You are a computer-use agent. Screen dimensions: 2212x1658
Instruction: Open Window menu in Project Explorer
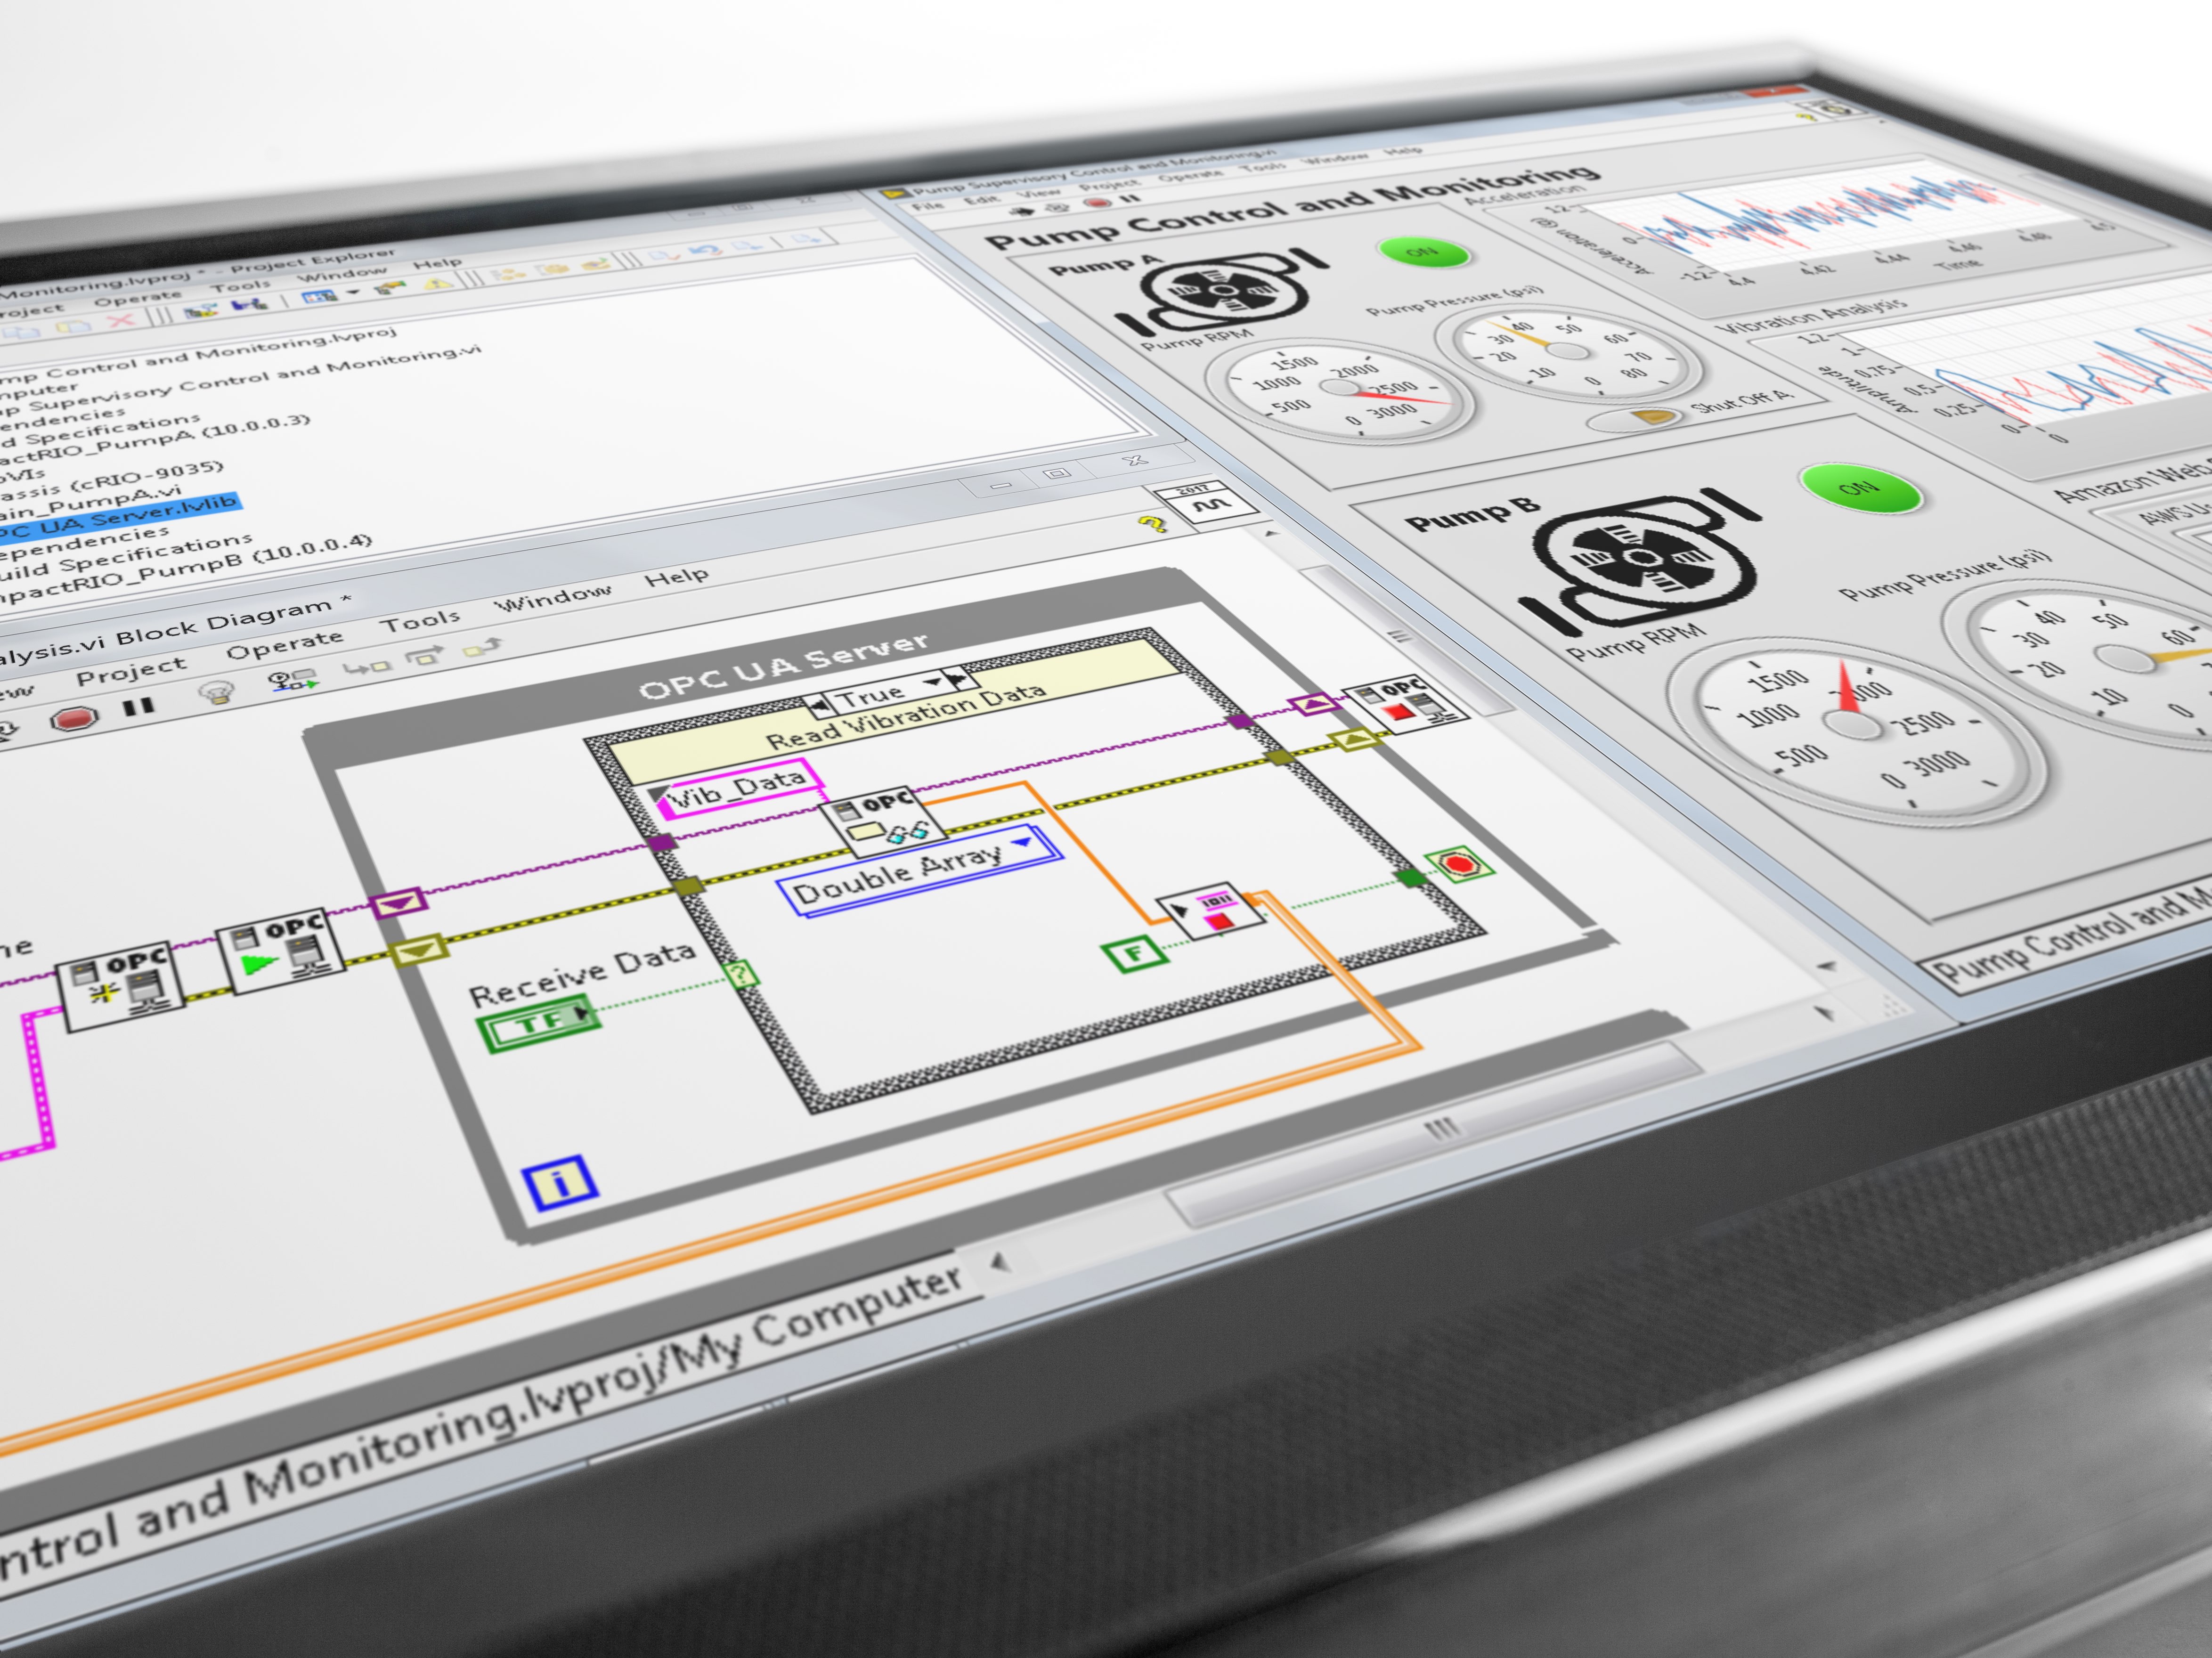point(341,274)
